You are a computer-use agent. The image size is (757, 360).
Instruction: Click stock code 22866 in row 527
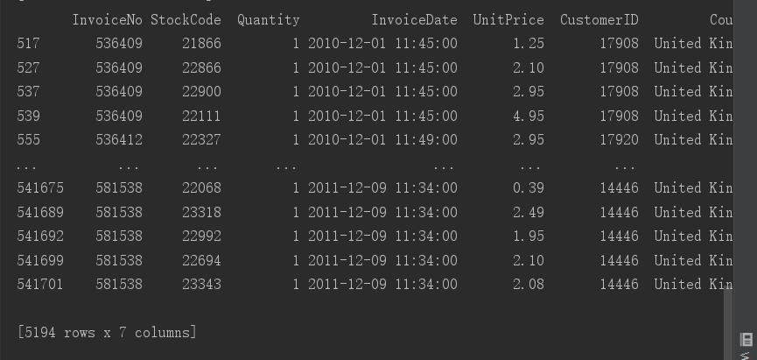[201, 67]
